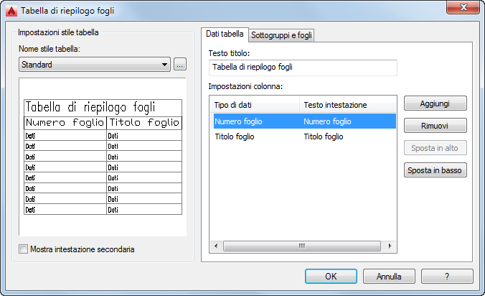Click the Tipo di dati column header
Viewport: 485px width, 296px height.
255,105
